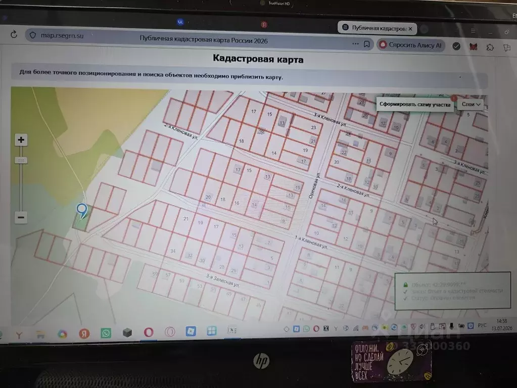Click the checkmark extension icon
Screen dimensions: 517x388
coord(456,46)
